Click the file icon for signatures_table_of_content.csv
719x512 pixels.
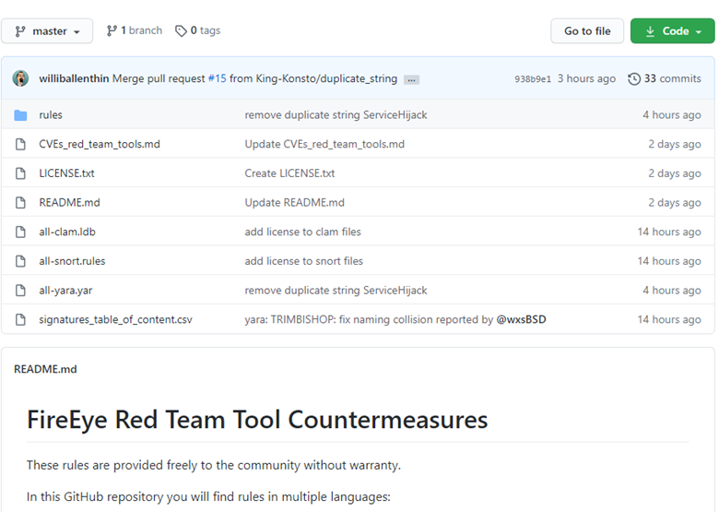coord(20,319)
